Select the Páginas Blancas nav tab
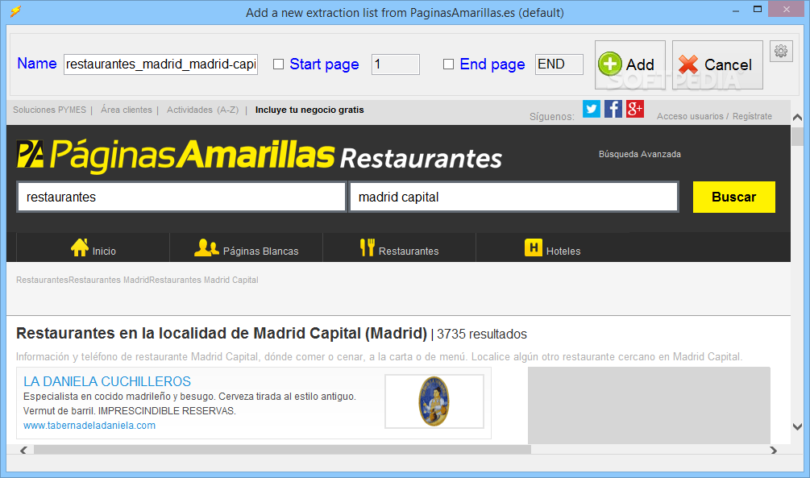810x478 pixels. pos(247,247)
